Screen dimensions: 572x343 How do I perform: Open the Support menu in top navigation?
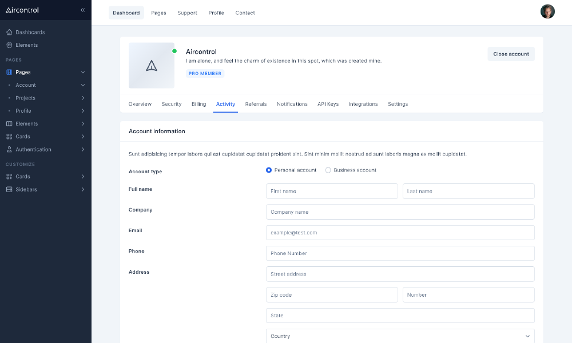(x=187, y=13)
